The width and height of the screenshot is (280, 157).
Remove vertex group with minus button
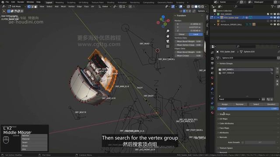pos(277,72)
